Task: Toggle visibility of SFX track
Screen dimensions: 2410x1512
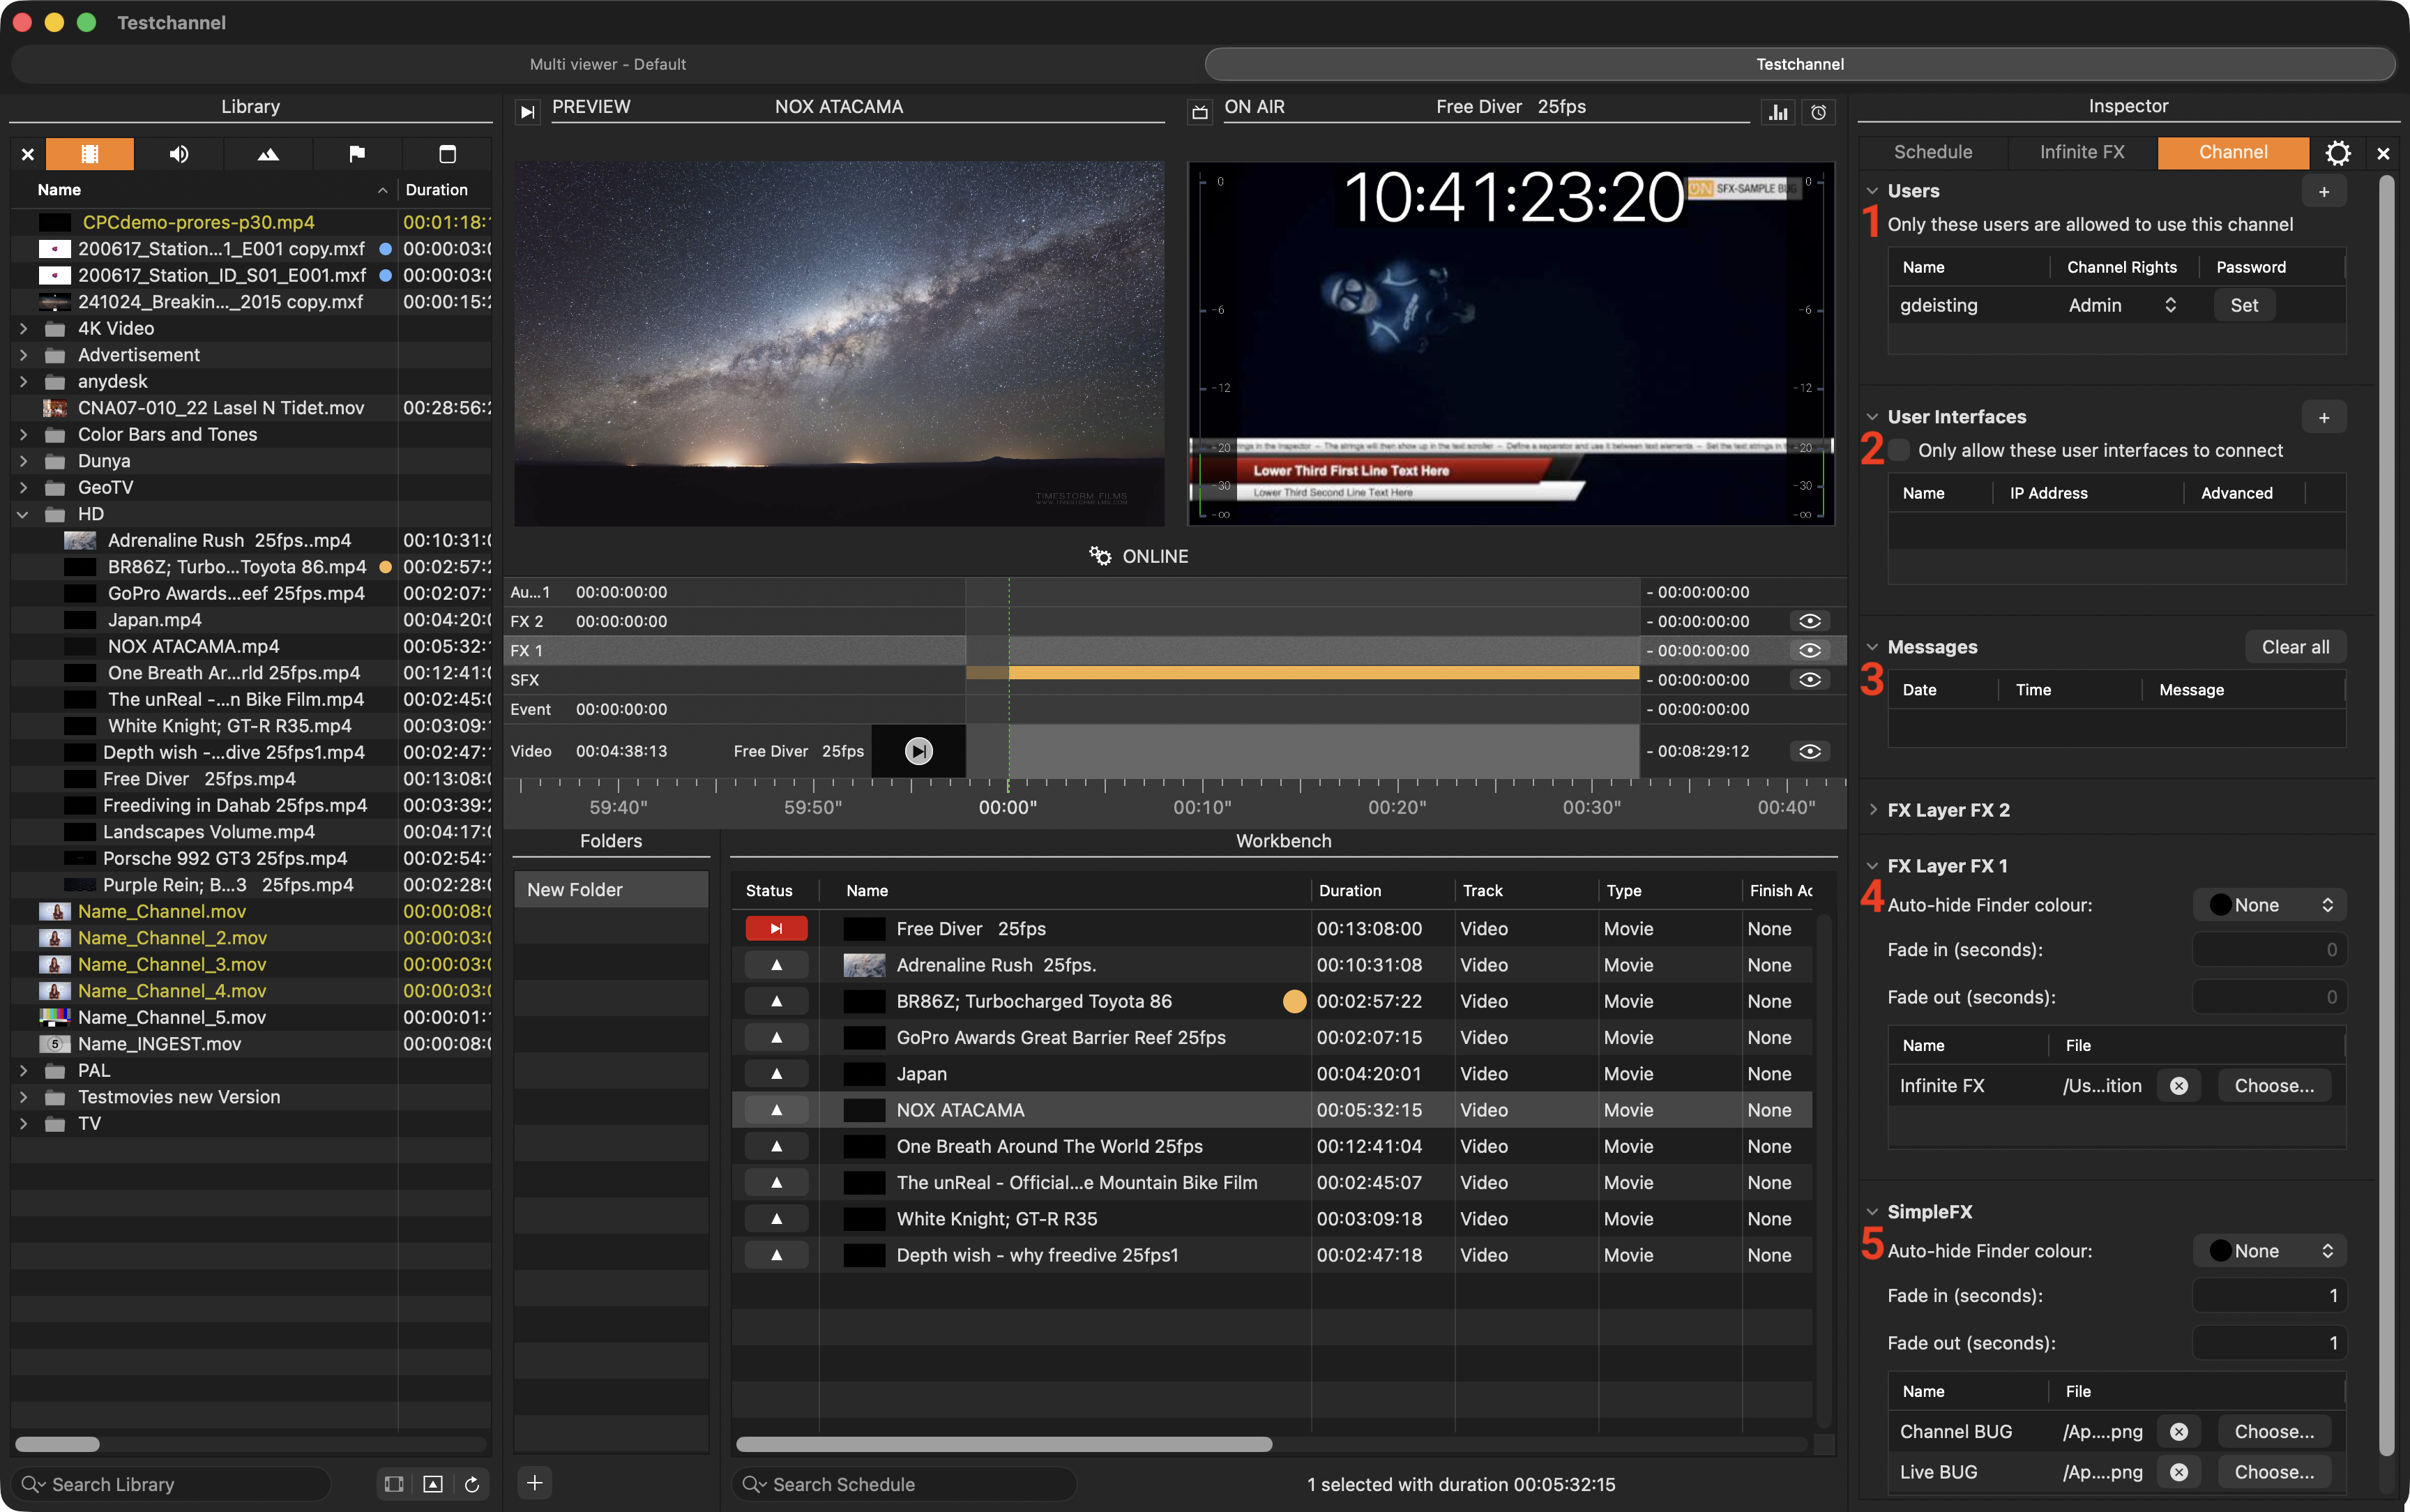Action: pyautogui.click(x=1810, y=680)
